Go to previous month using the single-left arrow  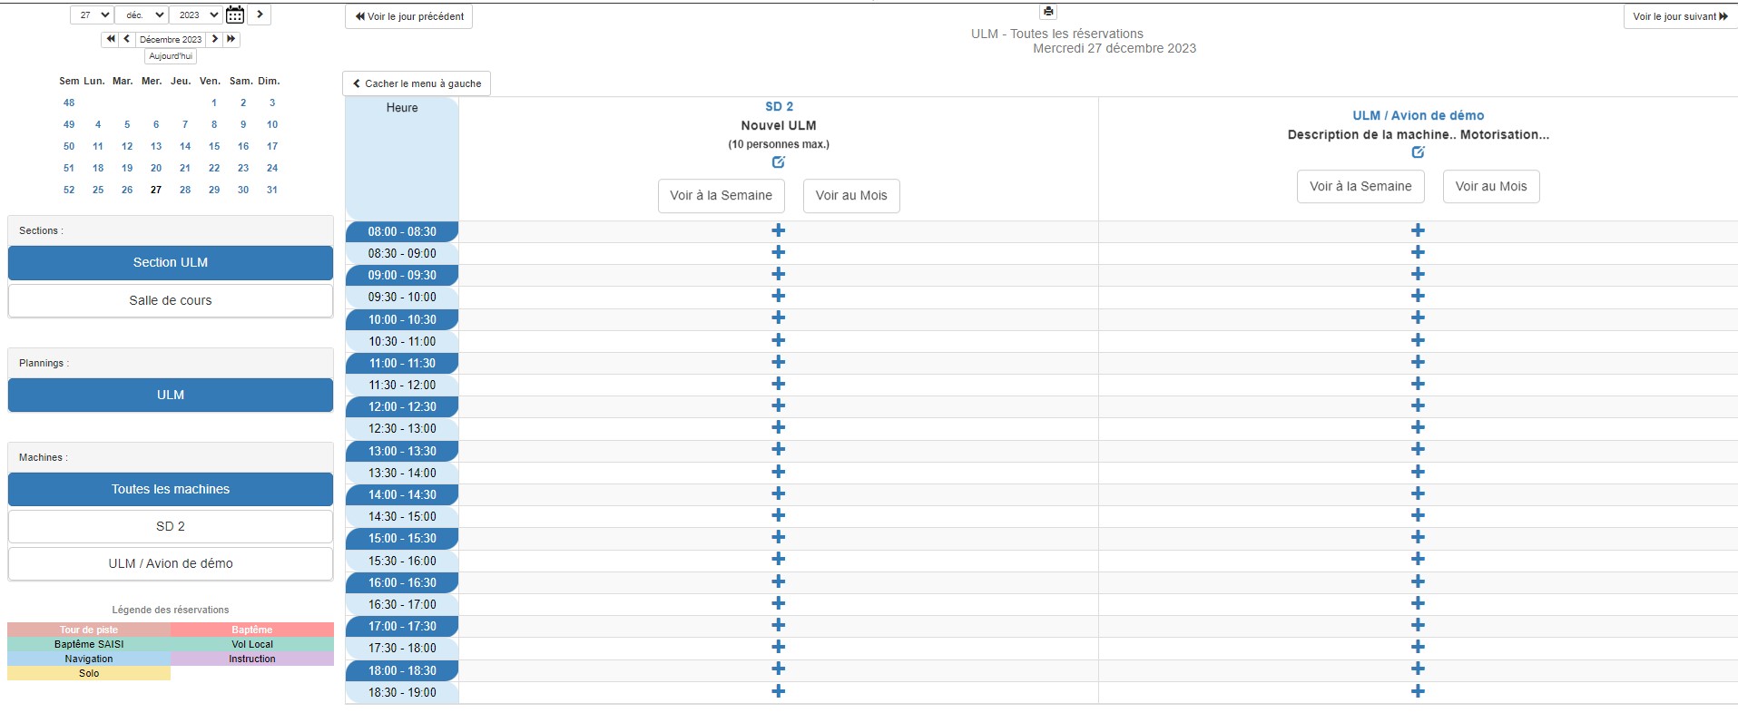pos(127,39)
